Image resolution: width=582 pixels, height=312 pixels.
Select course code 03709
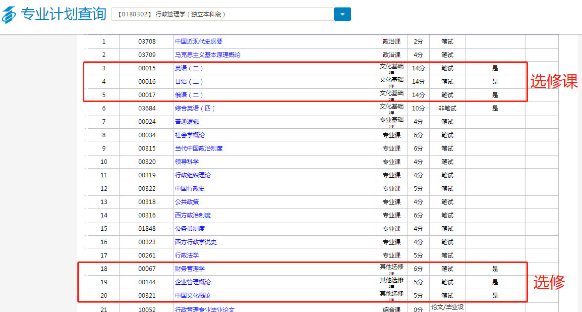point(147,55)
